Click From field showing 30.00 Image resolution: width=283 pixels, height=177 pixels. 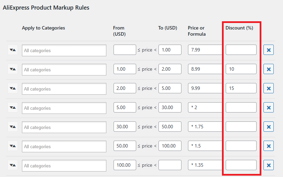[x=125, y=127]
